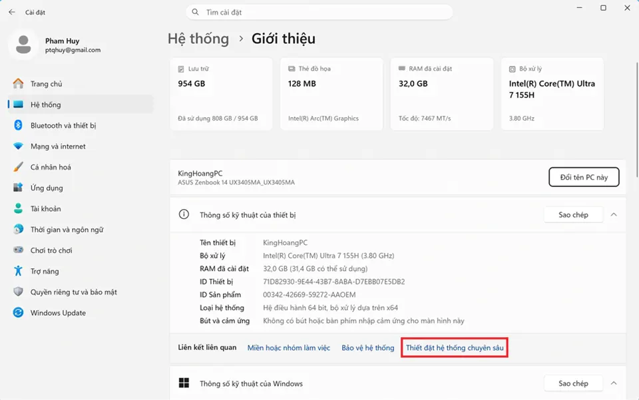Open Bluetooth và thiết bị settings icon
The image size is (639, 400).
pyautogui.click(x=18, y=125)
